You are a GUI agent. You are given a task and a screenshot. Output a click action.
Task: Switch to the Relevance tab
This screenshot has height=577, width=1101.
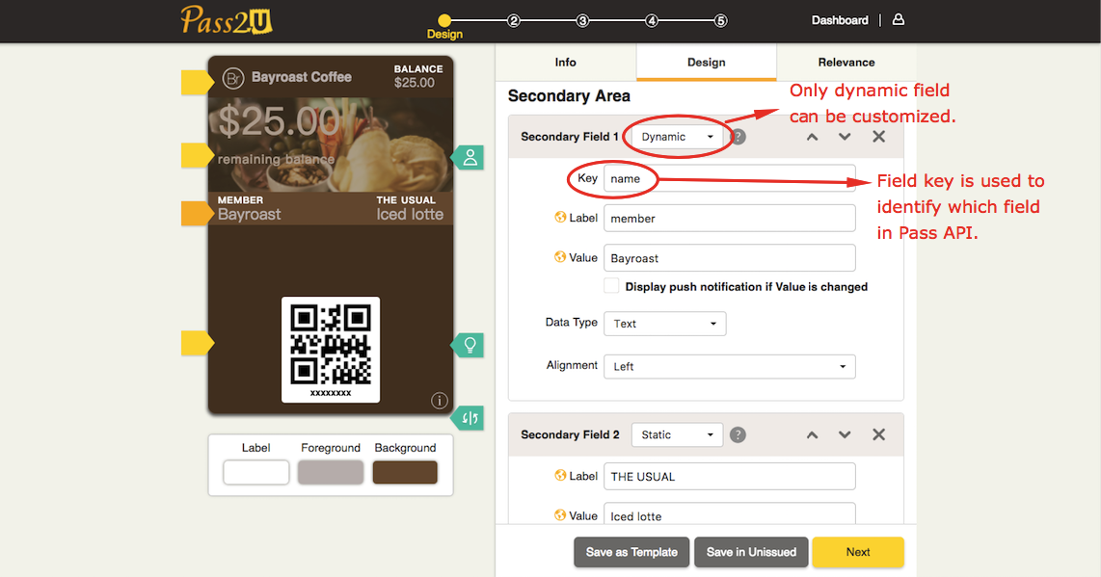pos(846,63)
